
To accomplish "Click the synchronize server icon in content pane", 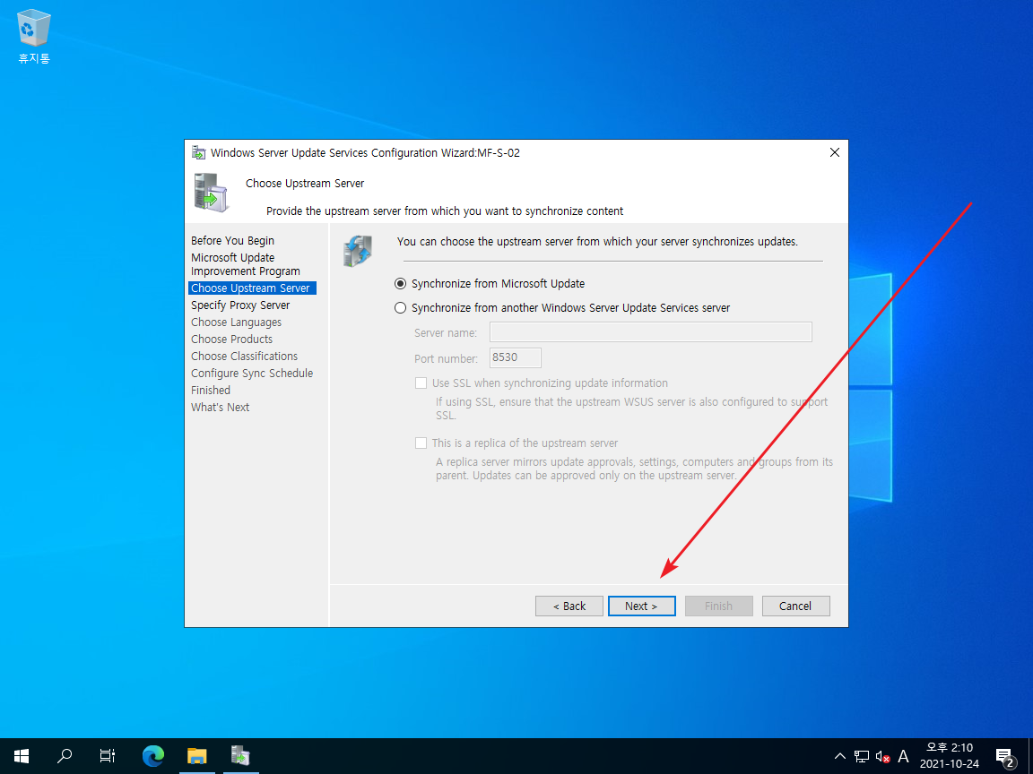I will coord(358,251).
